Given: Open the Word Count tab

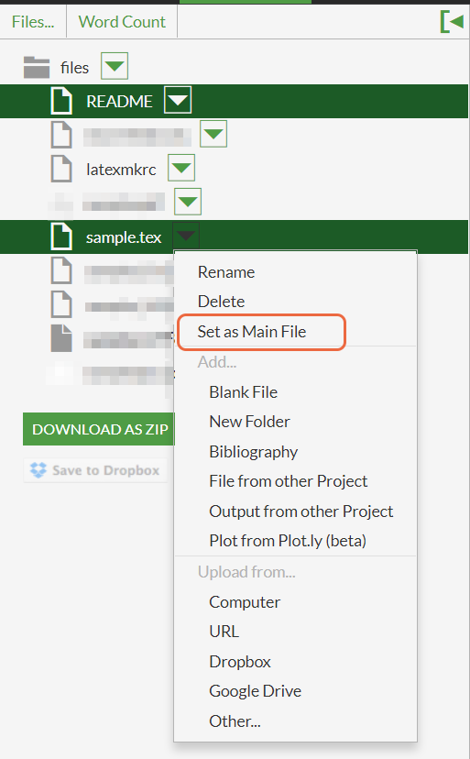Looking at the screenshot, I should pos(122,22).
